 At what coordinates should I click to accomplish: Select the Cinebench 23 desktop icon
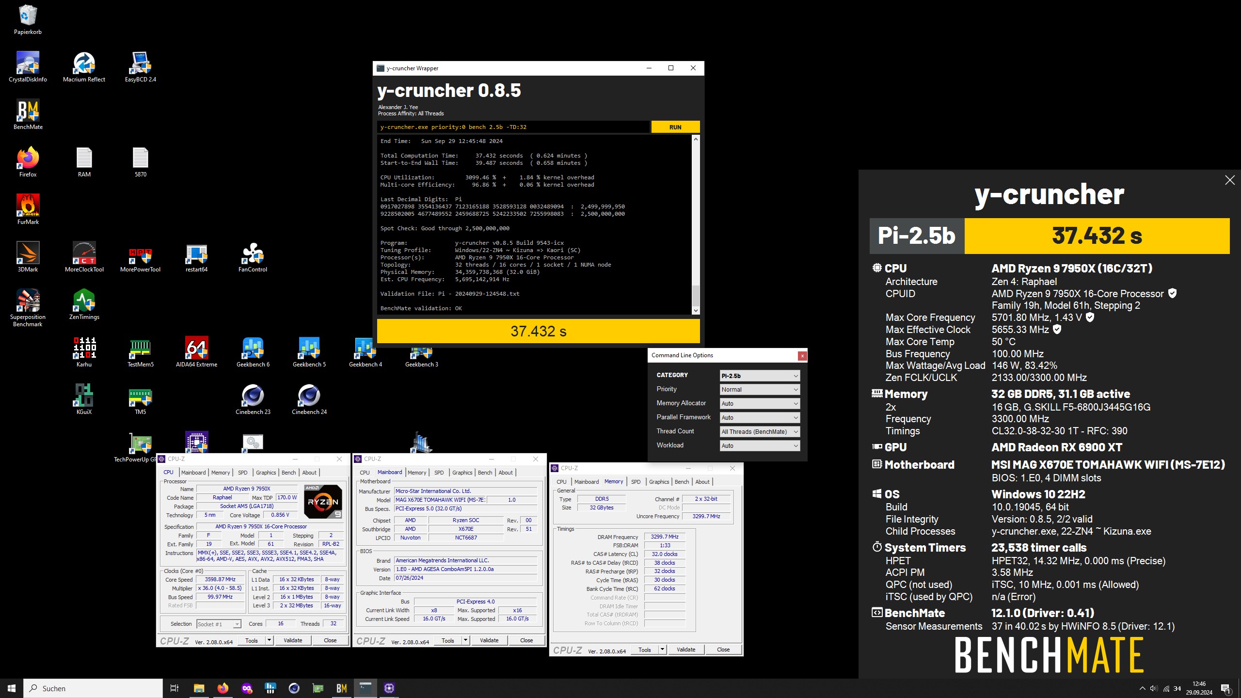(x=253, y=400)
